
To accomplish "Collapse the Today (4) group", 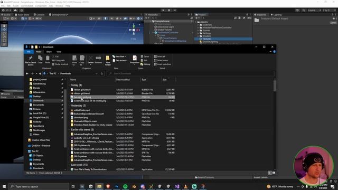I will (70, 85).
